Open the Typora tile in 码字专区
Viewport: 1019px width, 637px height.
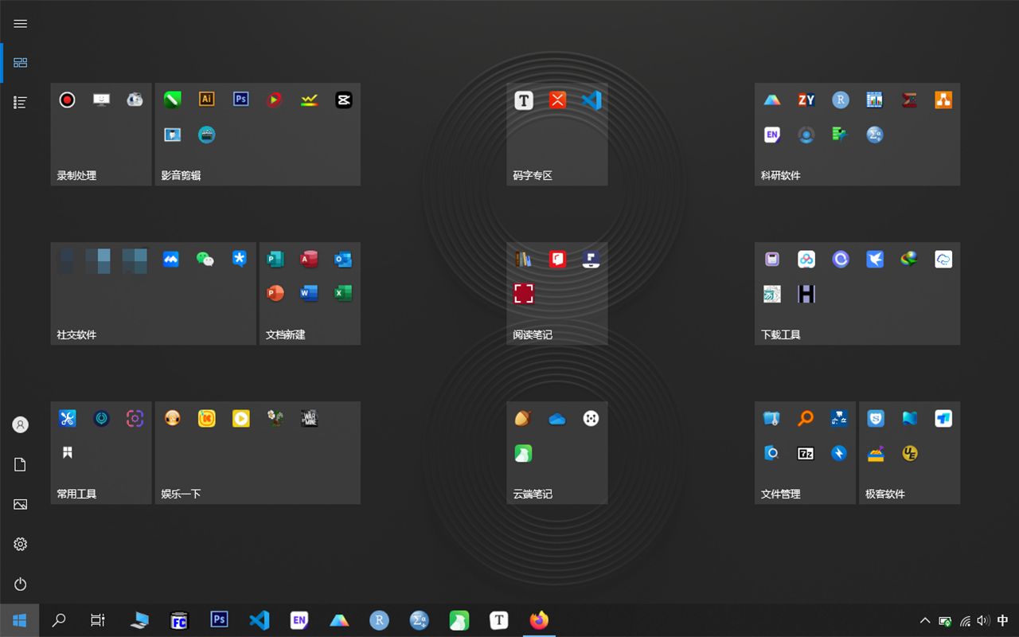click(x=523, y=100)
